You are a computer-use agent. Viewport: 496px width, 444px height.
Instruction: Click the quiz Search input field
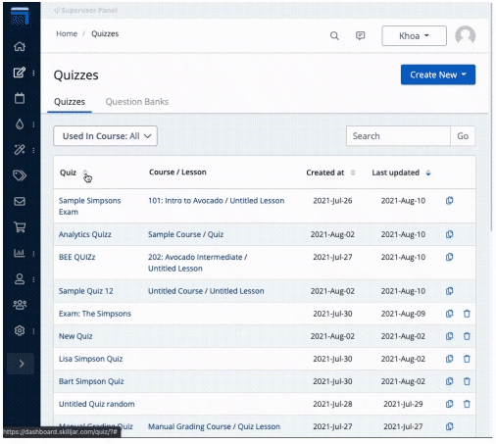click(398, 136)
